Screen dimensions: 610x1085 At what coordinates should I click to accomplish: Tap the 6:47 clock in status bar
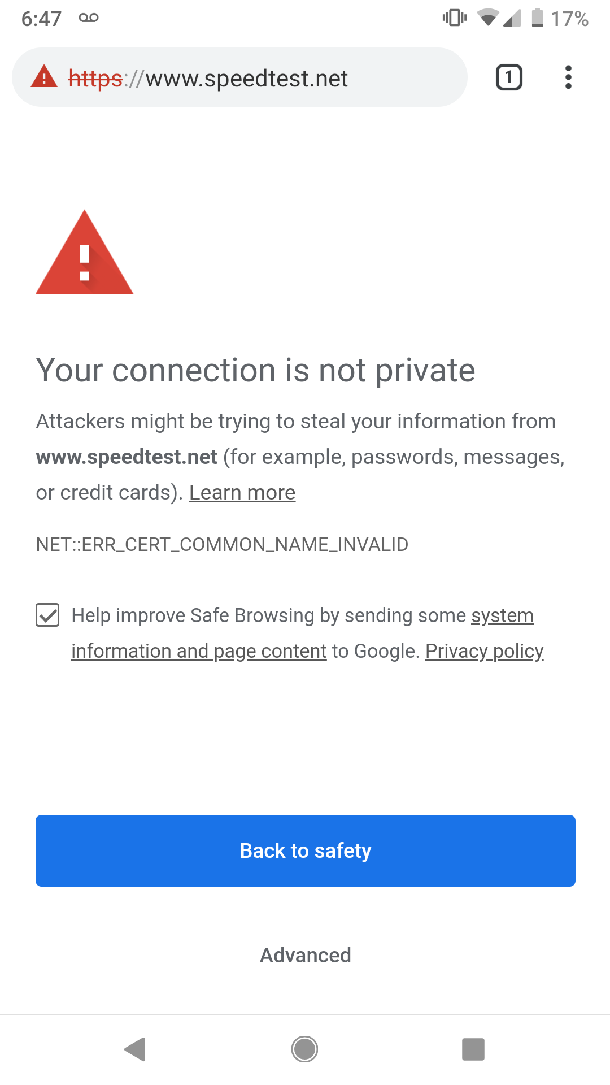[x=41, y=19]
